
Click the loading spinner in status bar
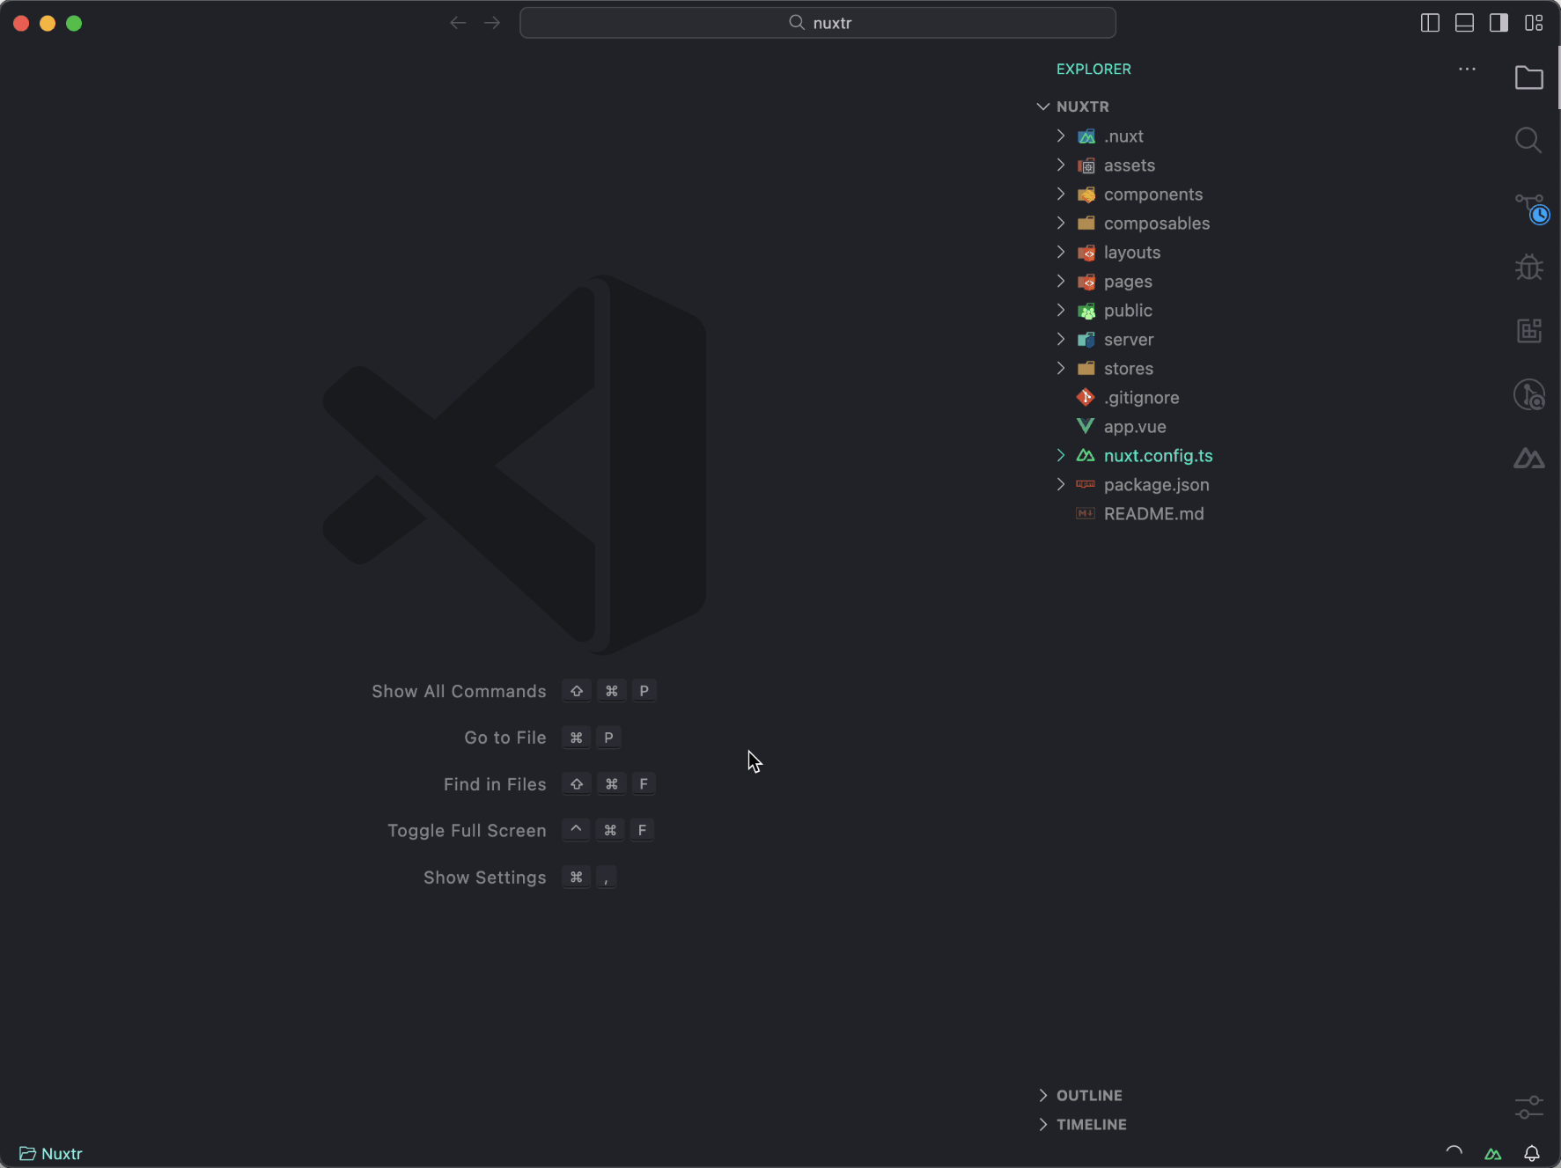pos(1454,1152)
